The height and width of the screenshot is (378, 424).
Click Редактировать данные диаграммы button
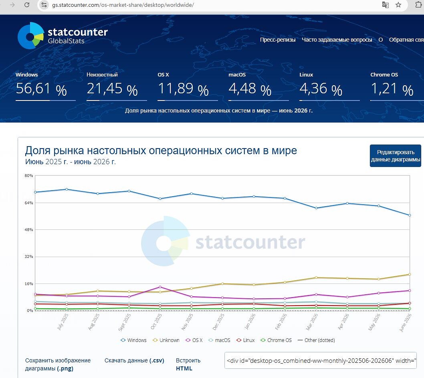[395, 156]
